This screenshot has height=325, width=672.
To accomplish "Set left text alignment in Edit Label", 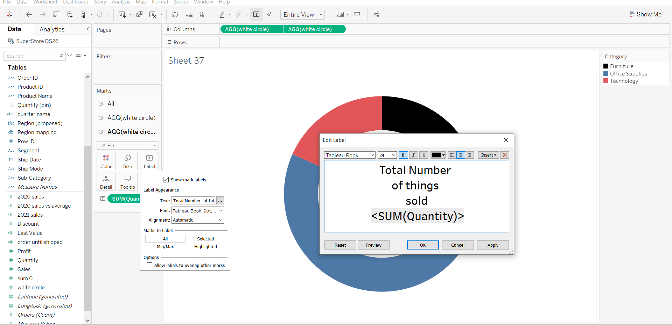I will 452,155.
